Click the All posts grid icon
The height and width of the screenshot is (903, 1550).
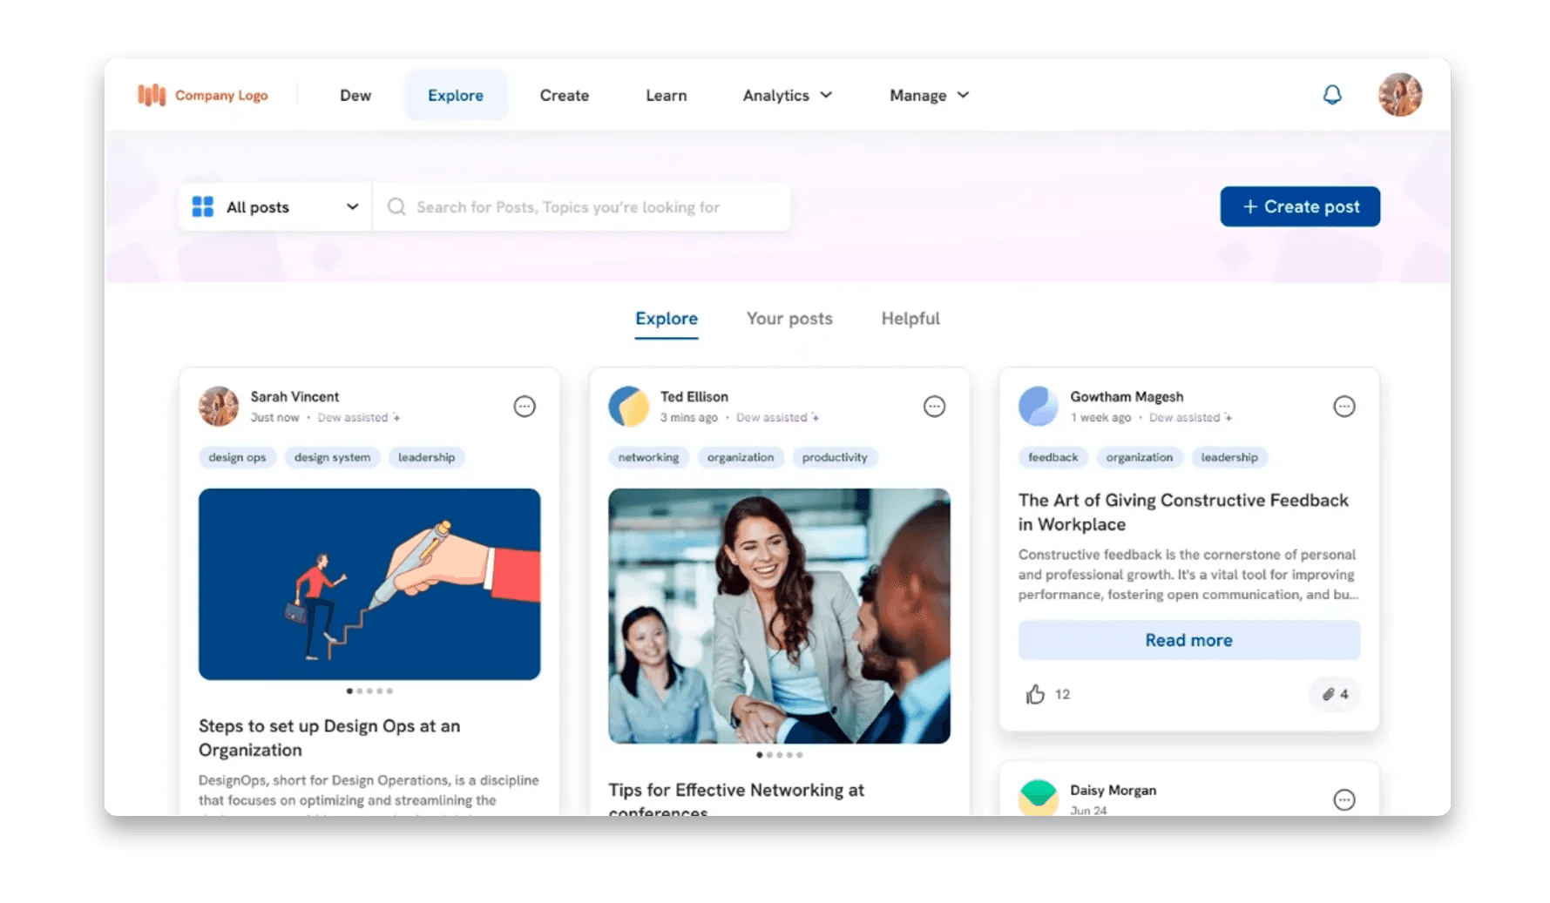(203, 206)
